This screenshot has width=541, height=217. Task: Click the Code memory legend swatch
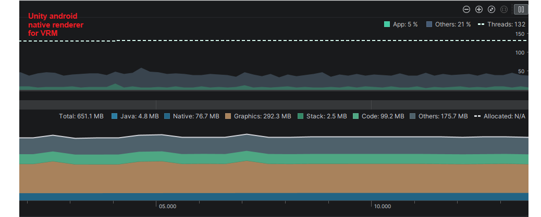pos(356,116)
